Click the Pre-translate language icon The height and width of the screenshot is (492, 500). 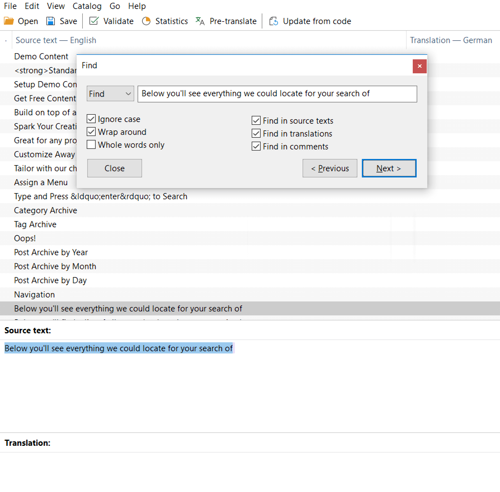tap(200, 21)
